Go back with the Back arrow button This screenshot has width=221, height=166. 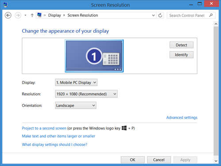coord(8,15)
